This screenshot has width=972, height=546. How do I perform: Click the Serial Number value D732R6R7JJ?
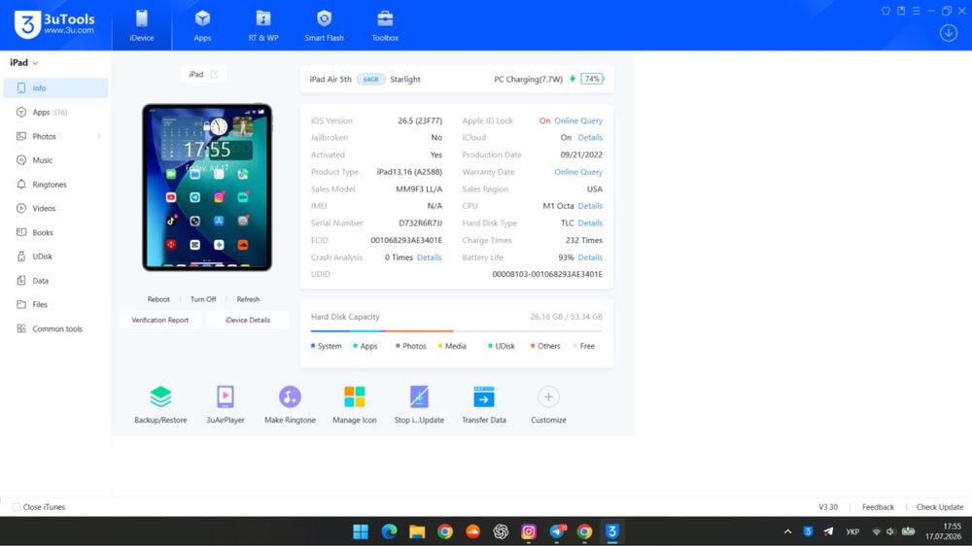420,223
